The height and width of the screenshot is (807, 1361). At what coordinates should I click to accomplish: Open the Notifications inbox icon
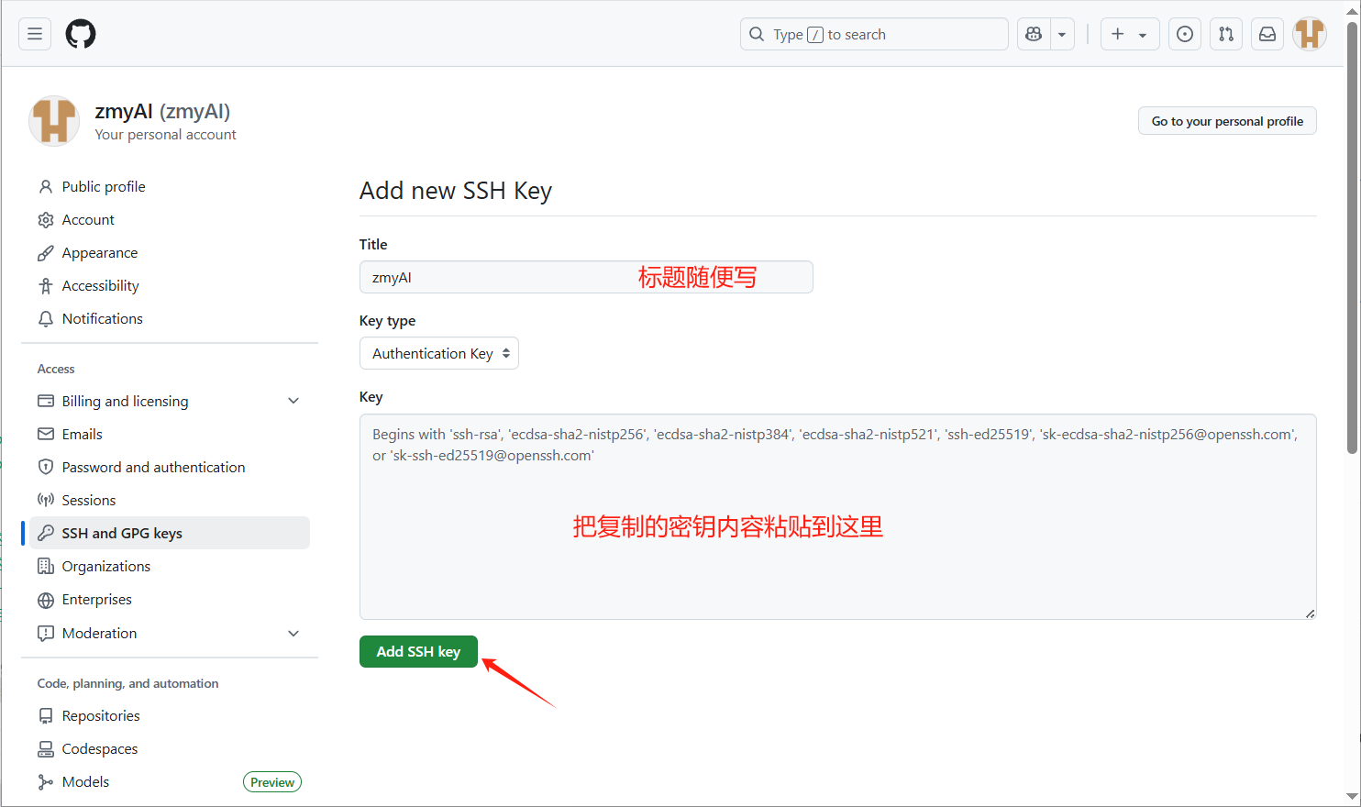1267,34
